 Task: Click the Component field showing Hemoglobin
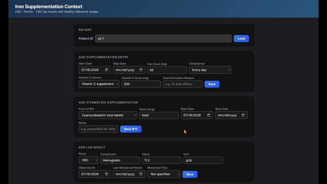click(x=120, y=160)
